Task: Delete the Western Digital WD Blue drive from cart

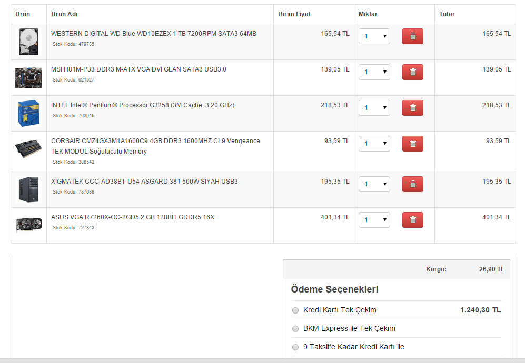Action: click(x=412, y=36)
